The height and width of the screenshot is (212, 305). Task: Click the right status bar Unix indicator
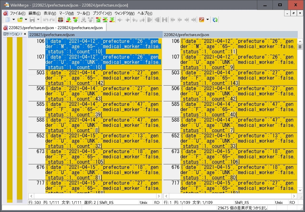click(279, 202)
